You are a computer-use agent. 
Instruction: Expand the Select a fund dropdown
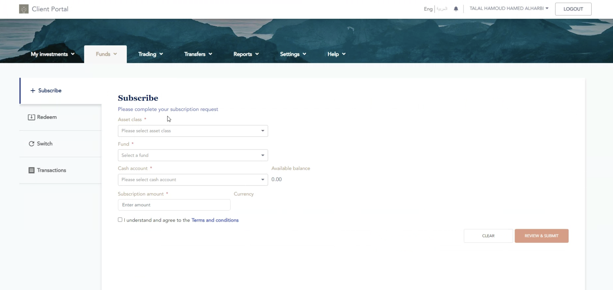[193, 155]
